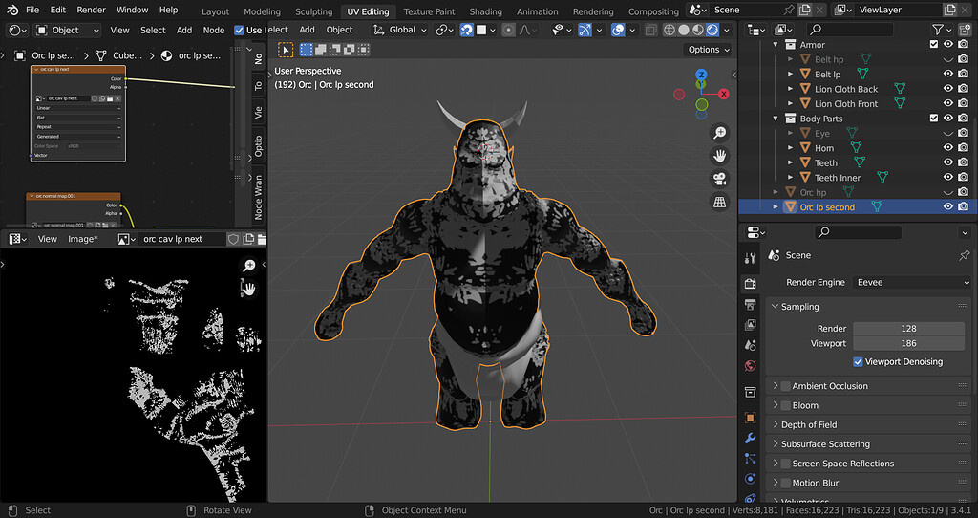Open the Physics properties tab icon
The width and height of the screenshot is (978, 518).
coord(751,480)
